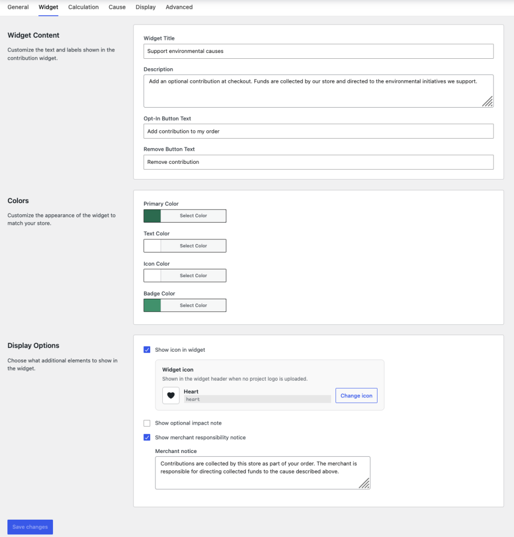Go to the Cause tab
Image resolution: width=514 pixels, height=537 pixels.
[117, 7]
